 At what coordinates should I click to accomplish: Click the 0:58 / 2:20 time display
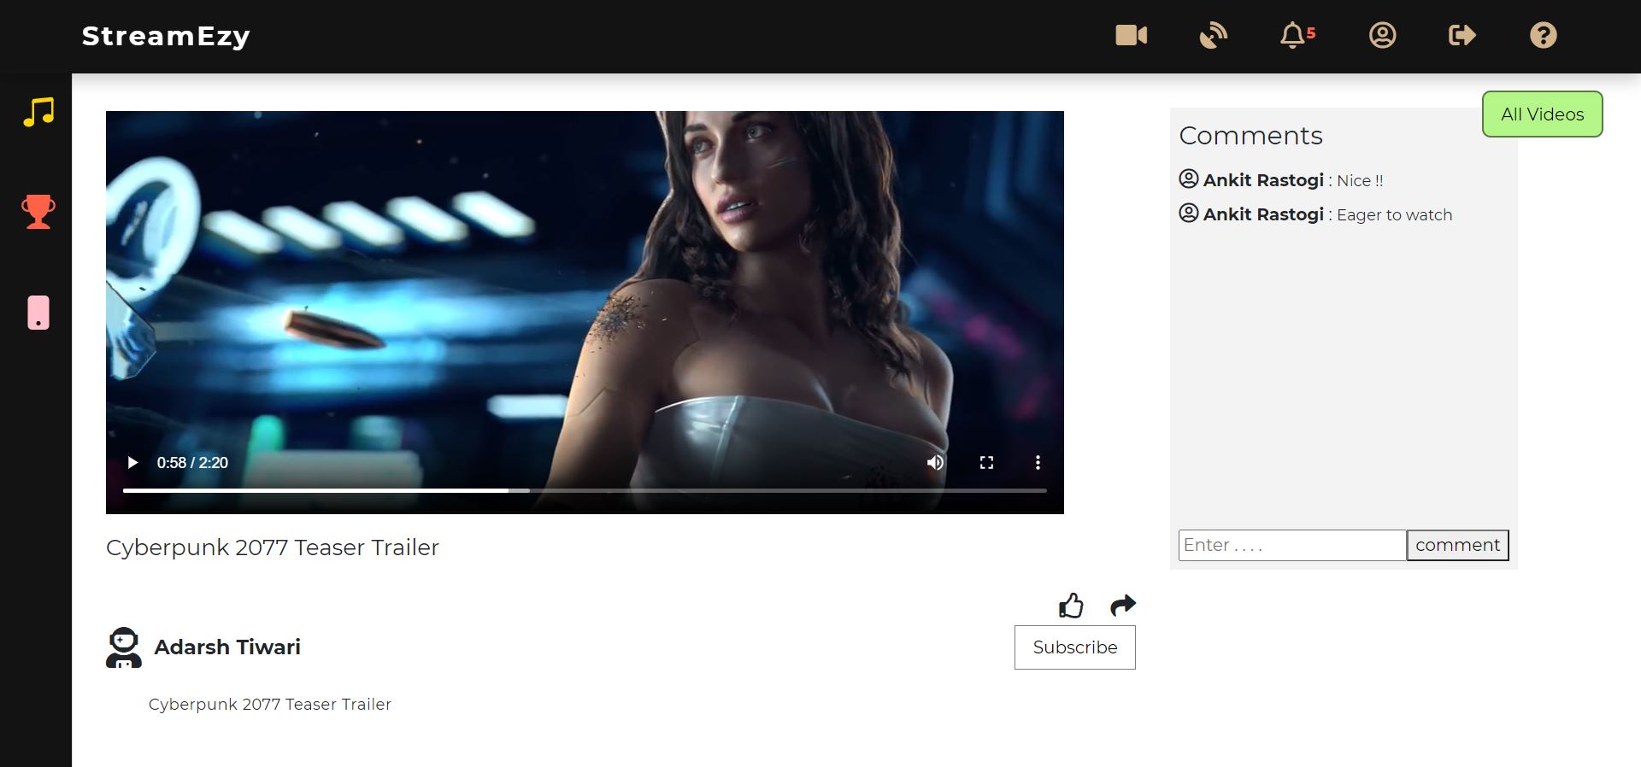point(192,462)
